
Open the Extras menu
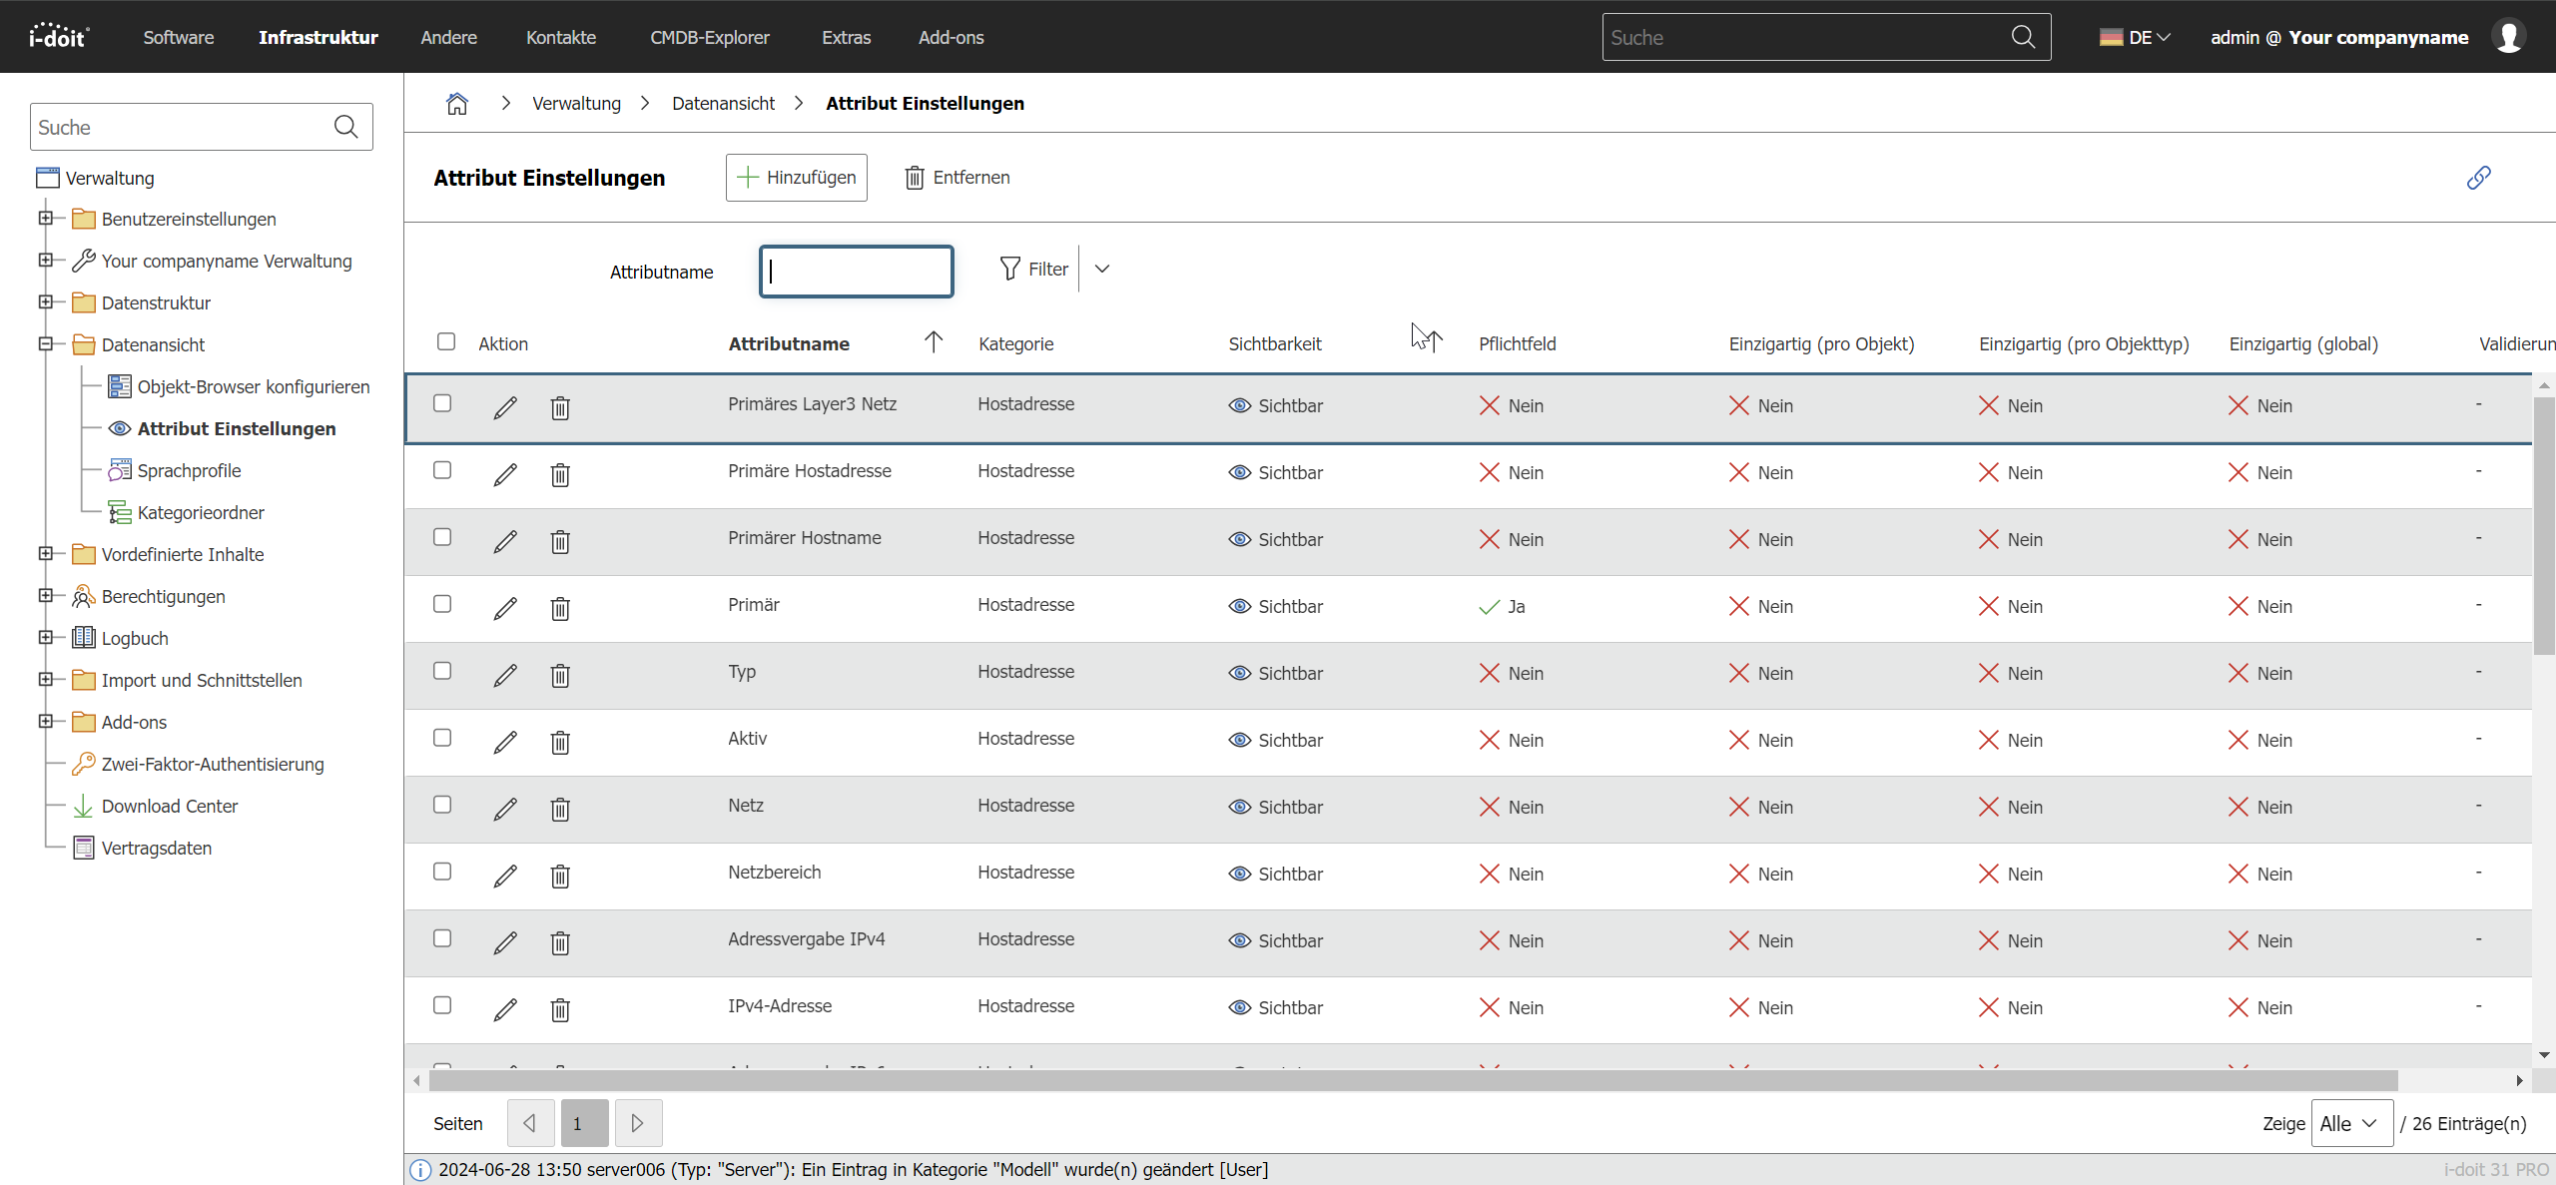(846, 37)
